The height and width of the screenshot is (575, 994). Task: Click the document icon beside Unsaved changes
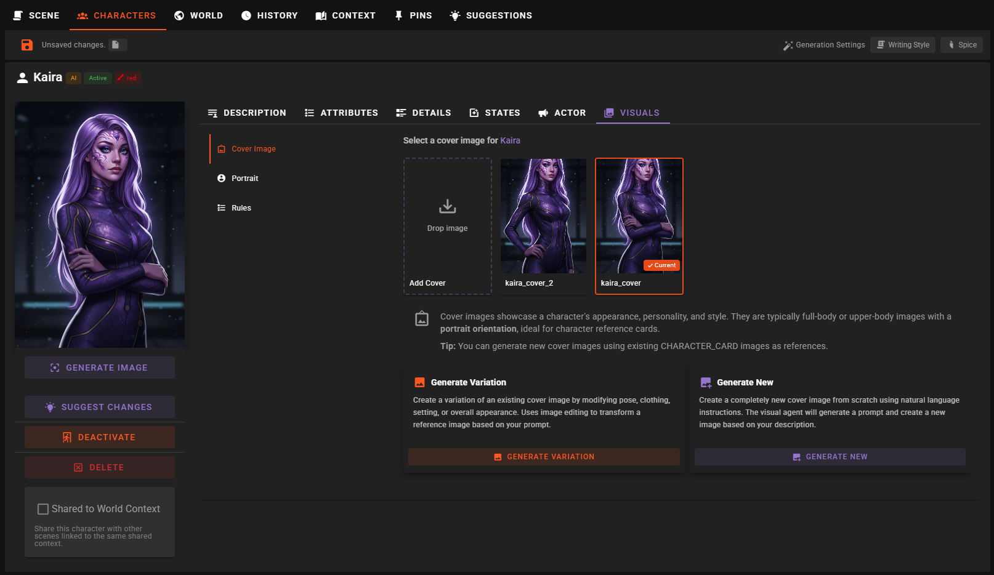[116, 45]
